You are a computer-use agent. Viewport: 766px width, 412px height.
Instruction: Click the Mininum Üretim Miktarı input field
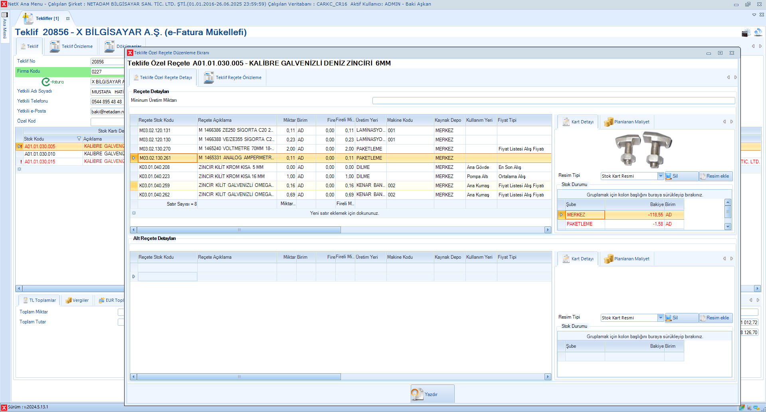[553, 101]
